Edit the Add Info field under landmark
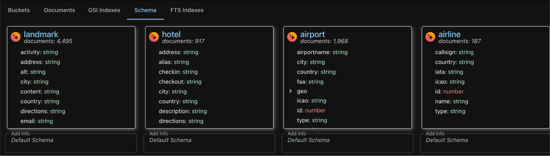 [x=71, y=143]
